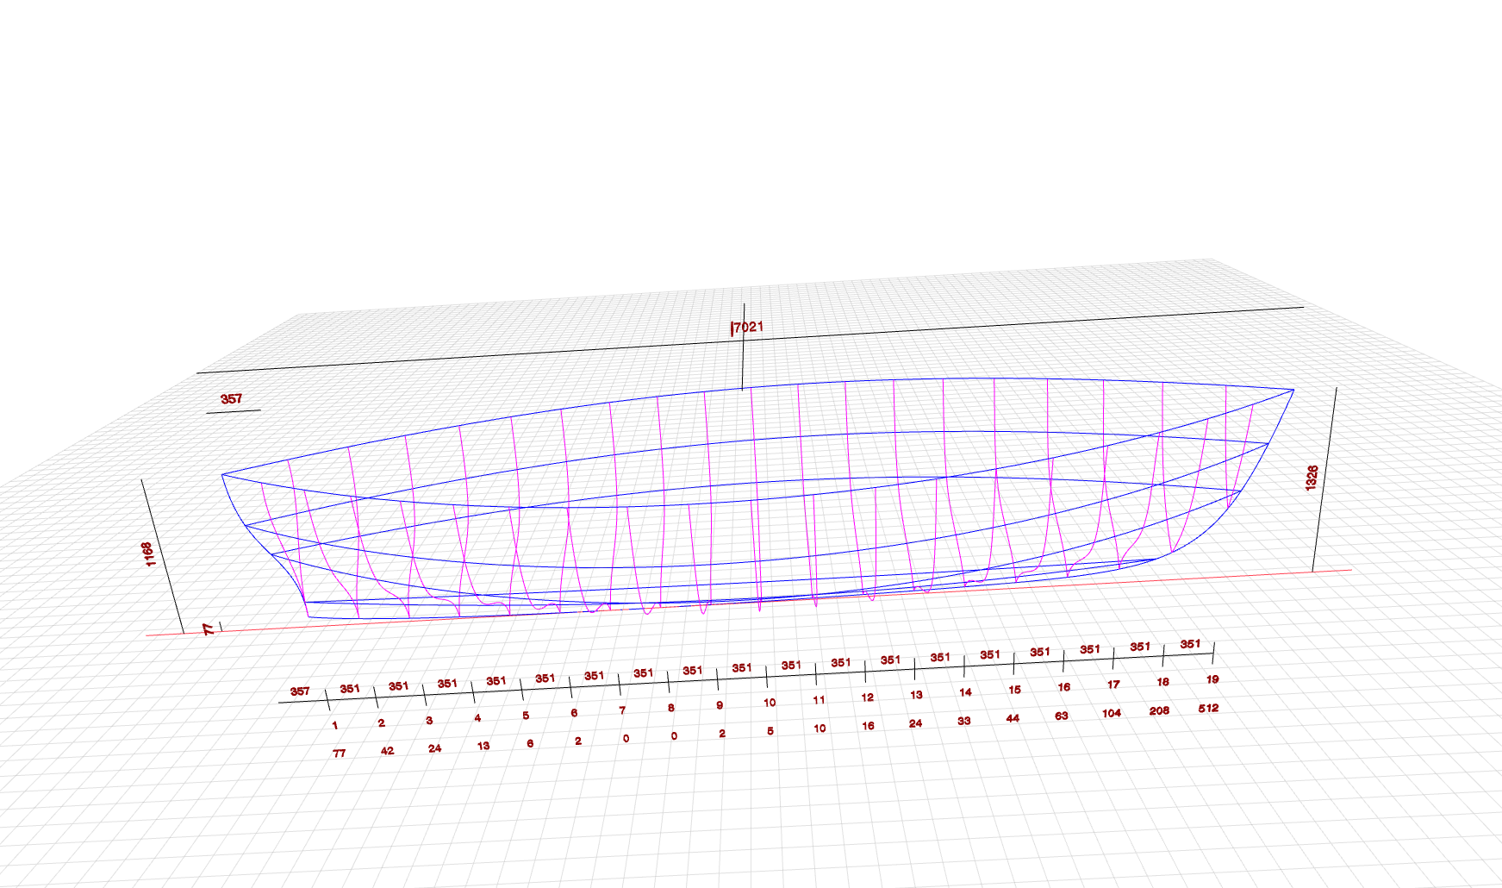Click the upper stern corner of the hull
1502x888 pixels.
(222, 474)
